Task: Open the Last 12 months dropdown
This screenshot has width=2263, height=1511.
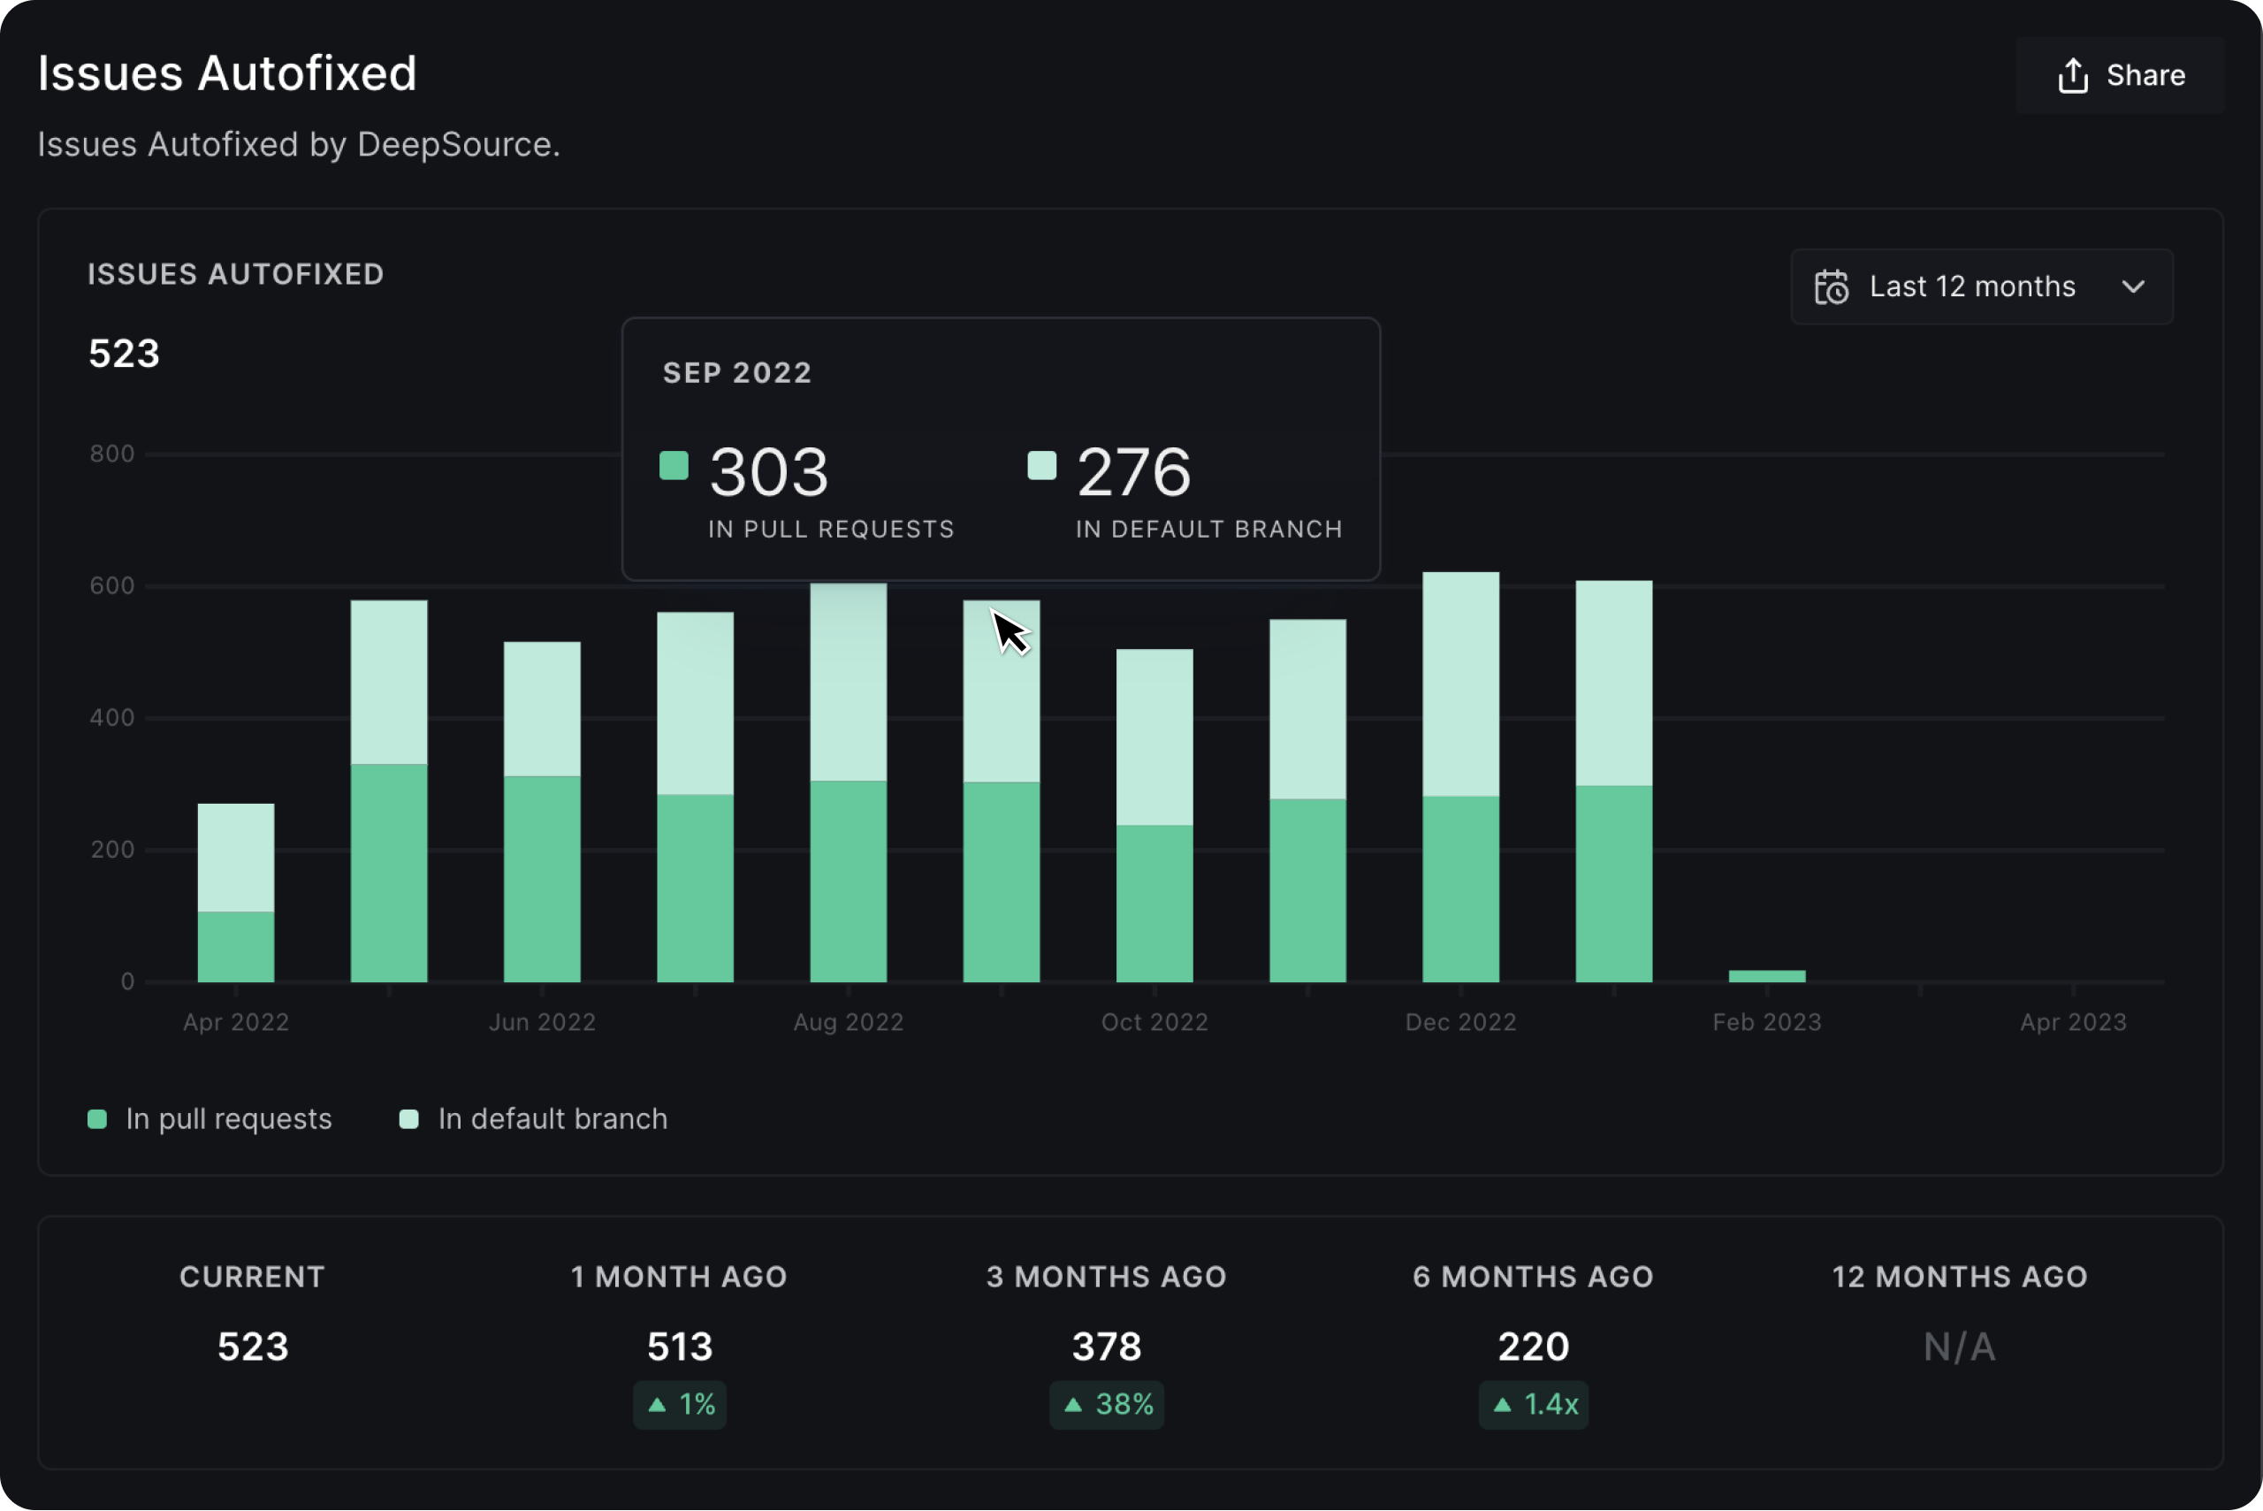Action: 1972,287
